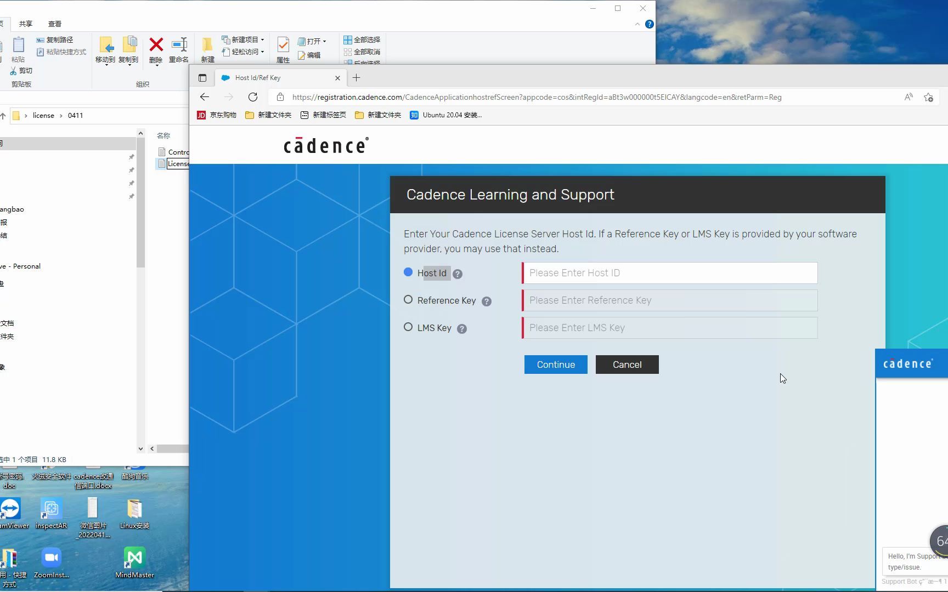Select the Host Id radio button

408,272
